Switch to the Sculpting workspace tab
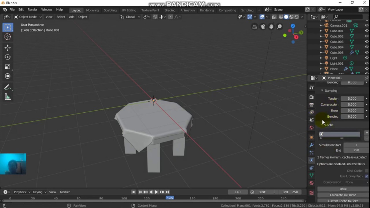The height and width of the screenshot is (208, 370). pos(110,10)
